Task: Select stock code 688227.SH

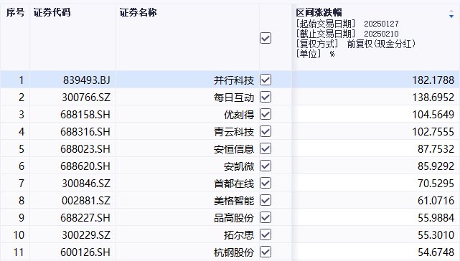Action: click(x=85, y=218)
